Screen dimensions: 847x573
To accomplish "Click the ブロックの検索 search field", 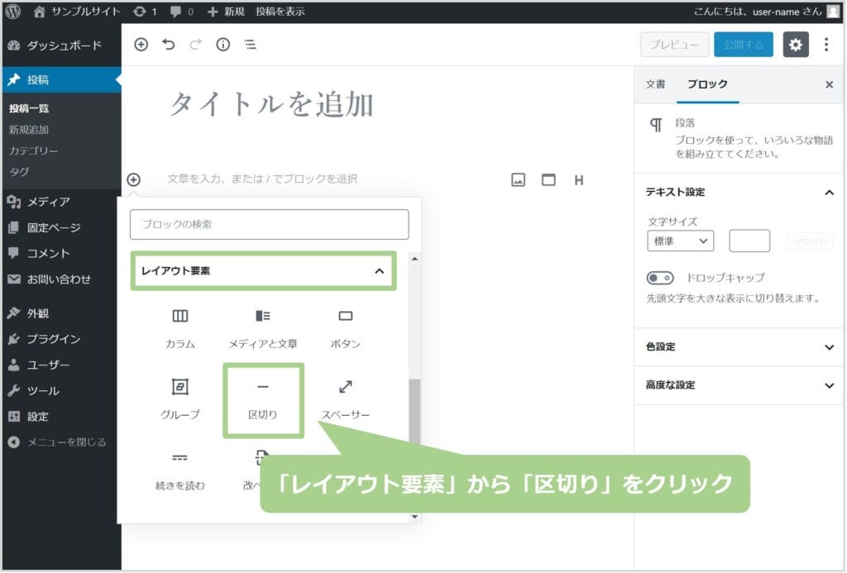I will (269, 224).
